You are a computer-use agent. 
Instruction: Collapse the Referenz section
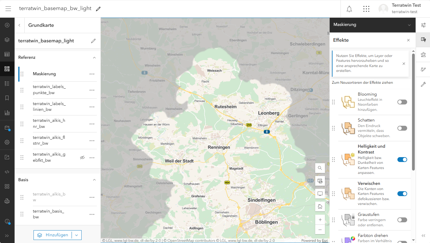[x=94, y=58]
